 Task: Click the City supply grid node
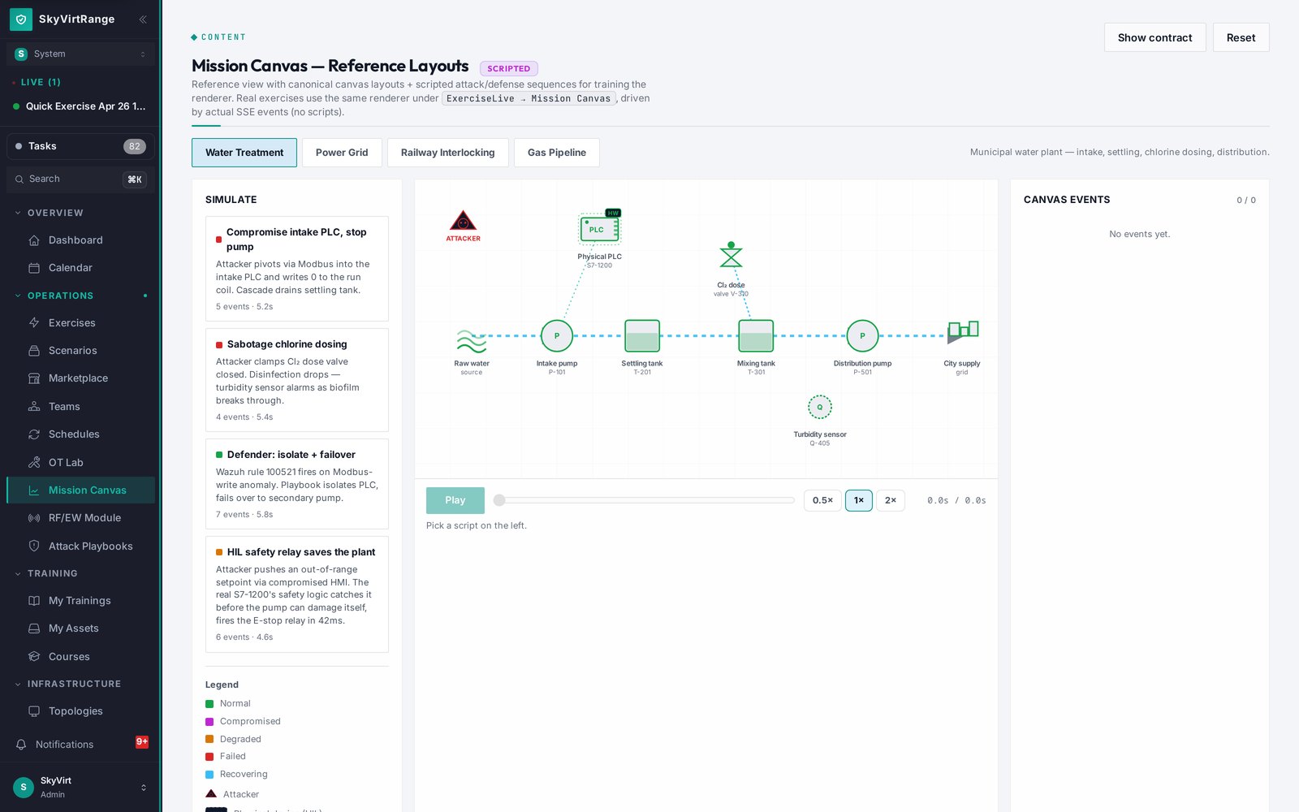pos(962,332)
